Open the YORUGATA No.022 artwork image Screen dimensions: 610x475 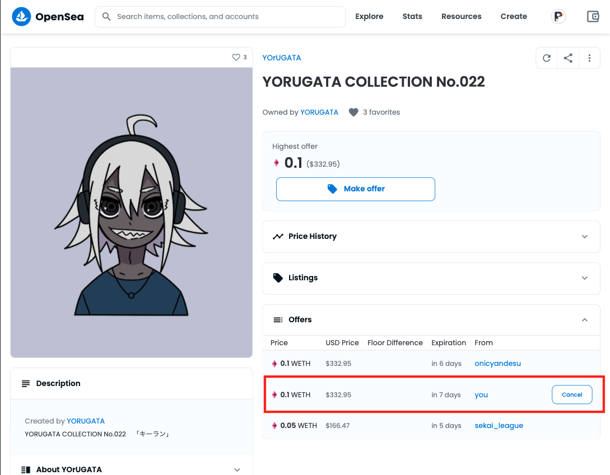pos(132,213)
